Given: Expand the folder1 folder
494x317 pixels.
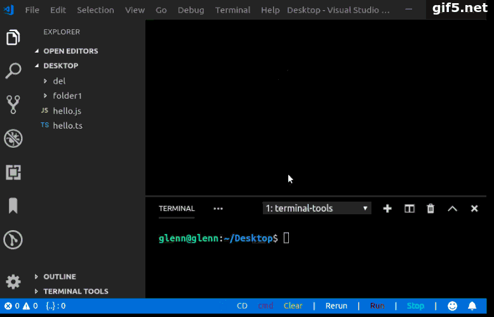Looking at the screenshot, I should pyautogui.click(x=67, y=96).
